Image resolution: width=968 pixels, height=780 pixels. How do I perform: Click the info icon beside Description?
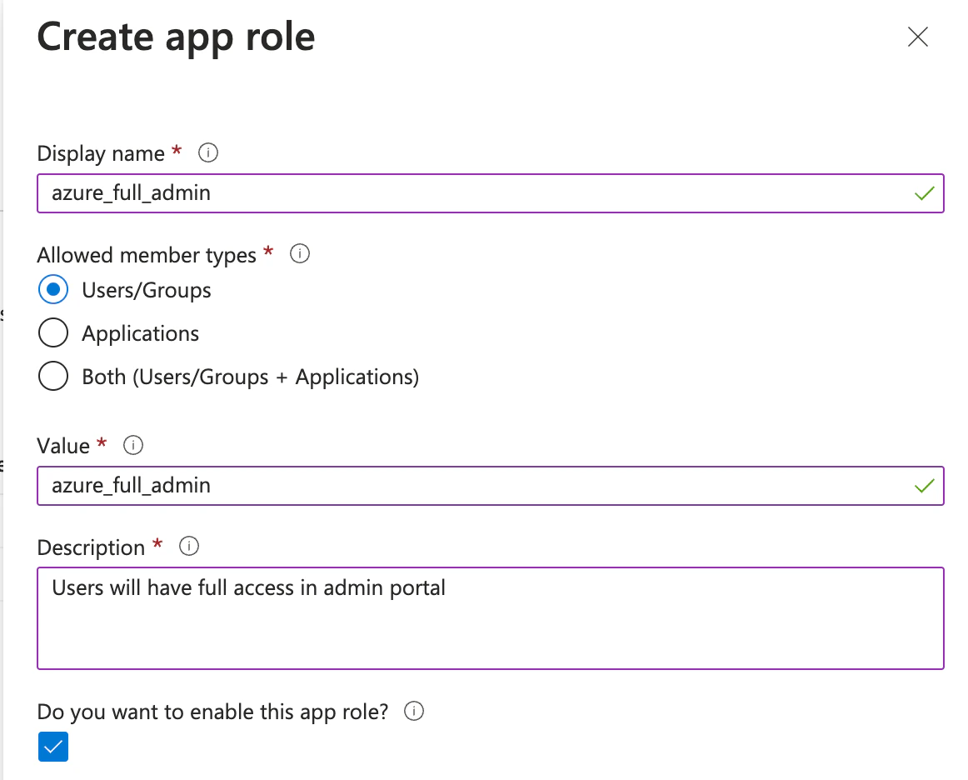(188, 547)
